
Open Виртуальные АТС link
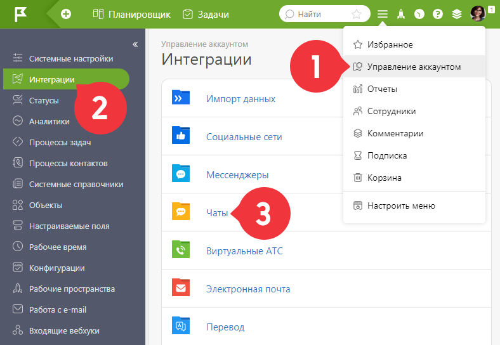tap(244, 251)
